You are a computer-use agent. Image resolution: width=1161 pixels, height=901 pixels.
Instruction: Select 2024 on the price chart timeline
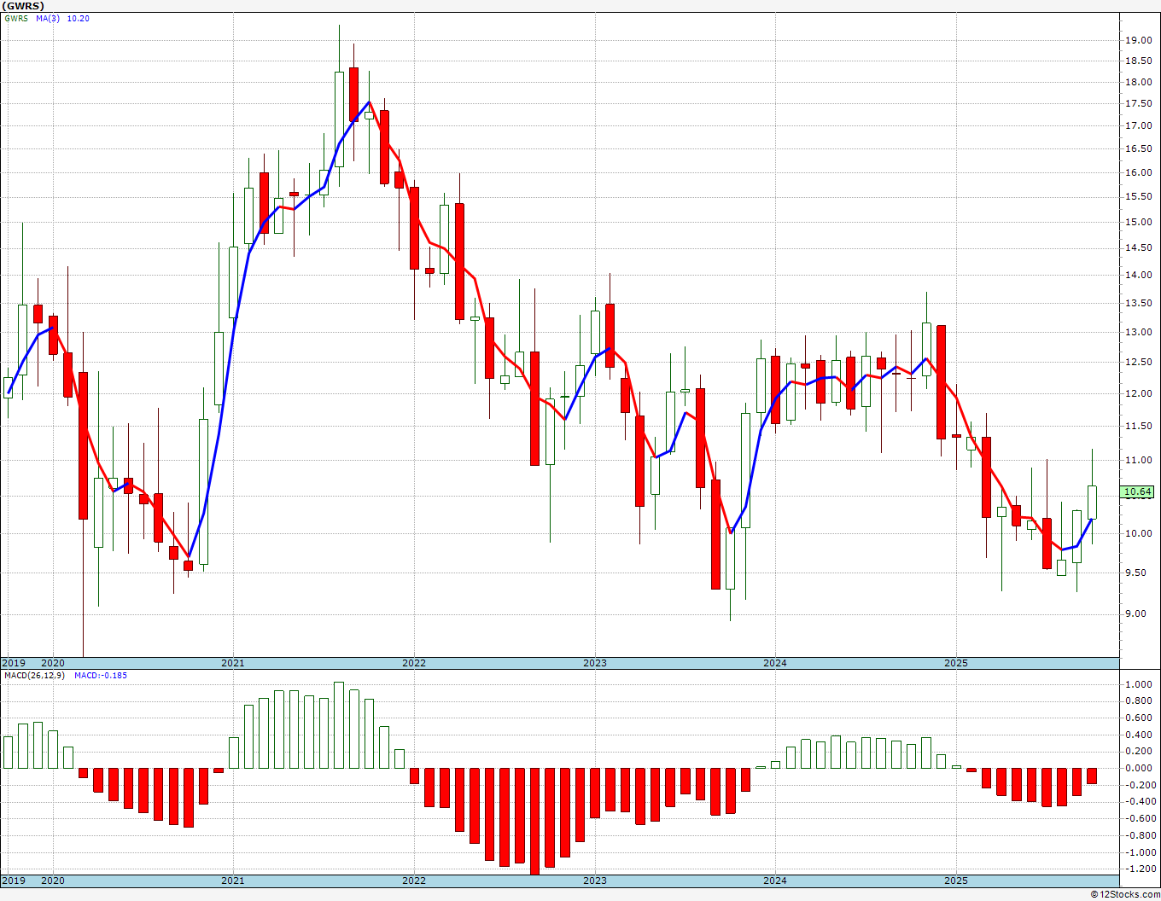point(775,663)
